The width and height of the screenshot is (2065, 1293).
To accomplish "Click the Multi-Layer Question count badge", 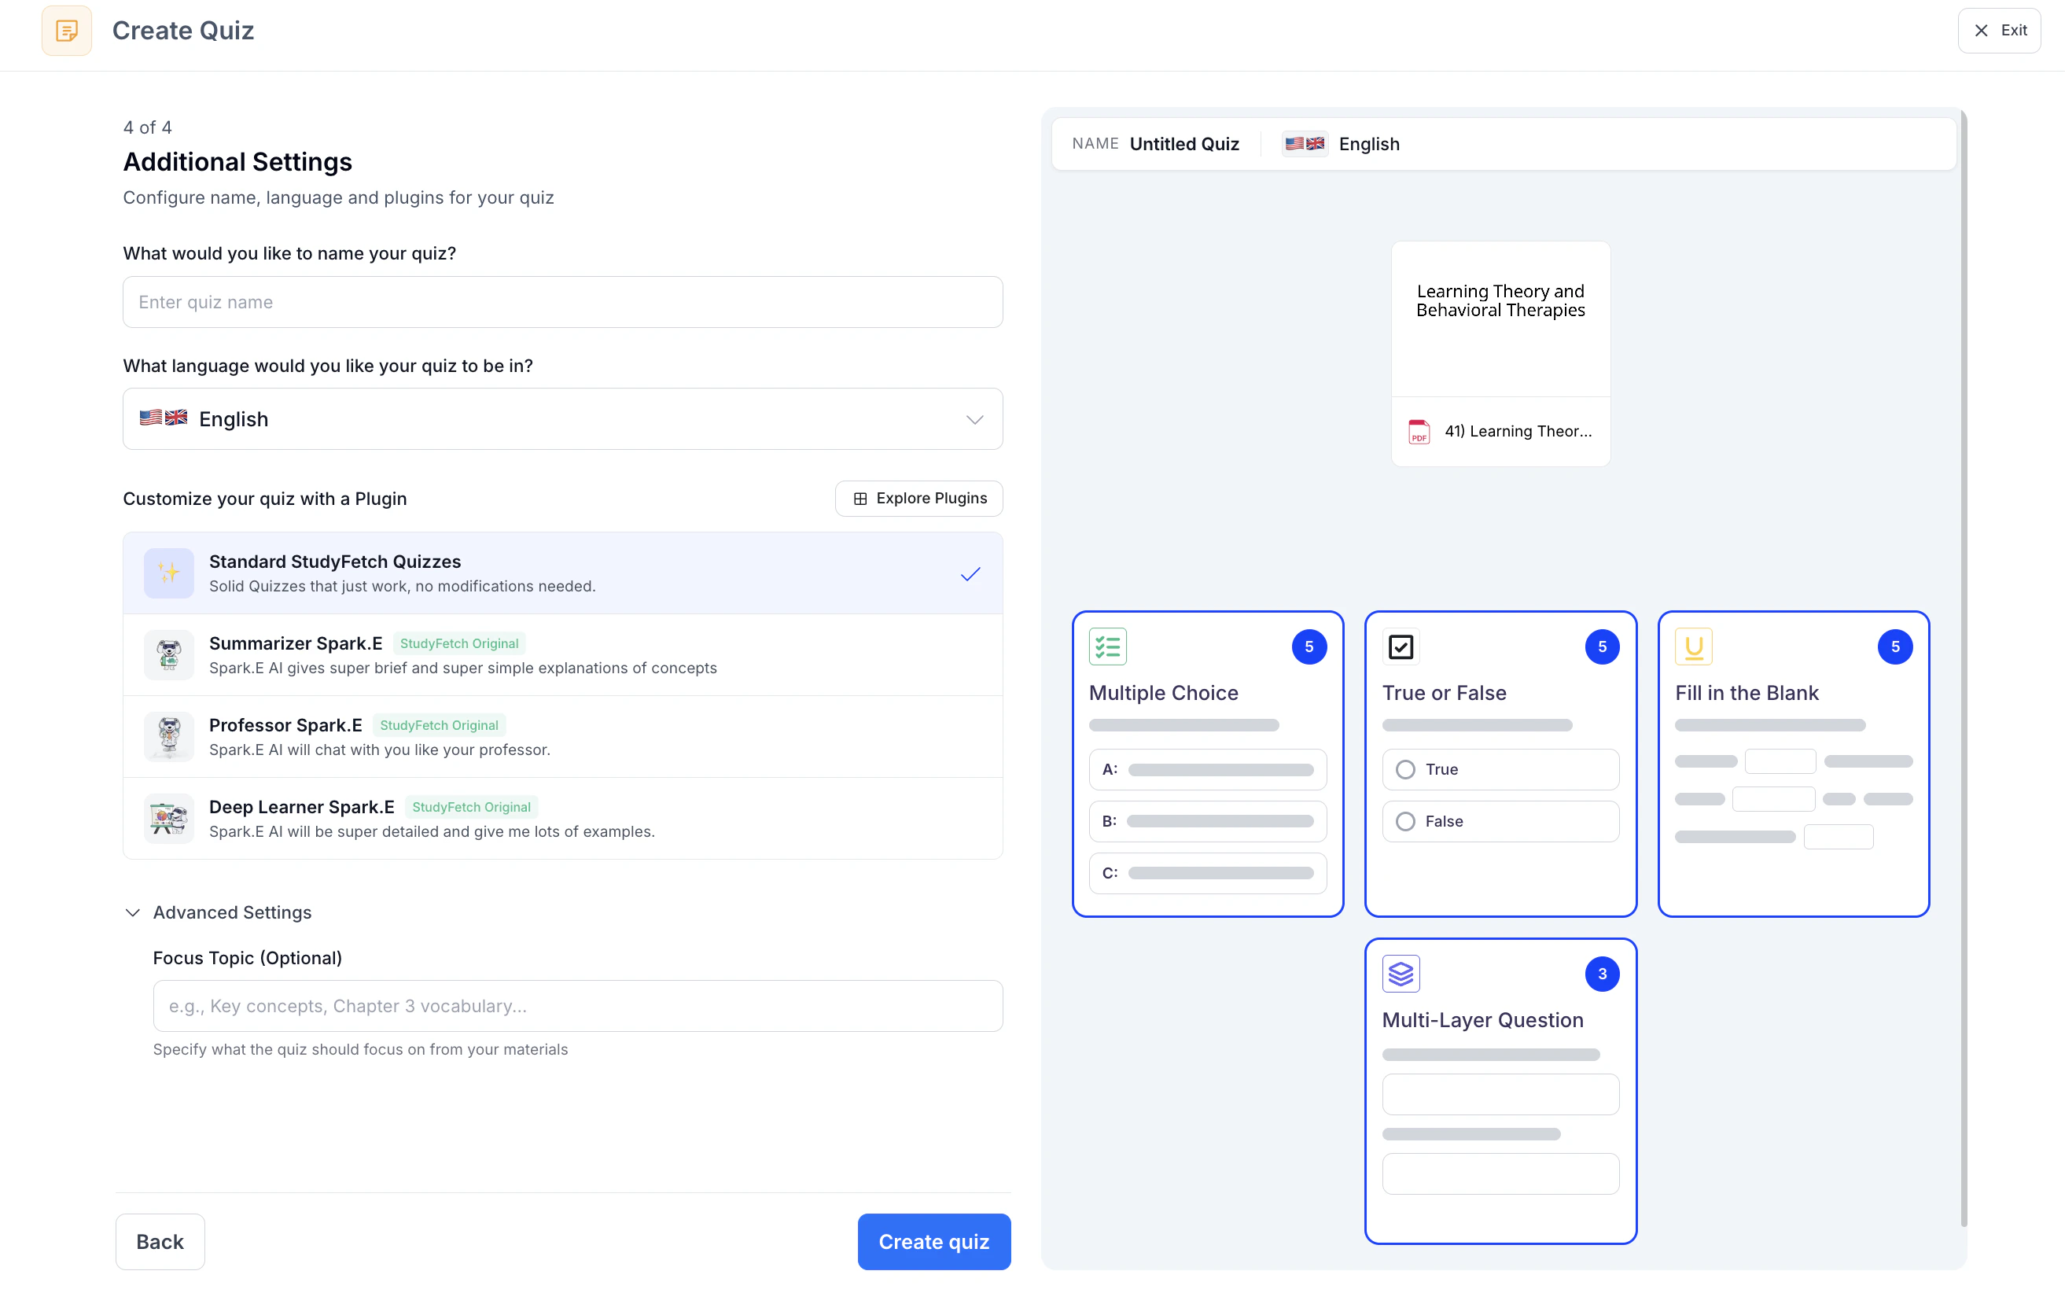I will (1602, 974).
